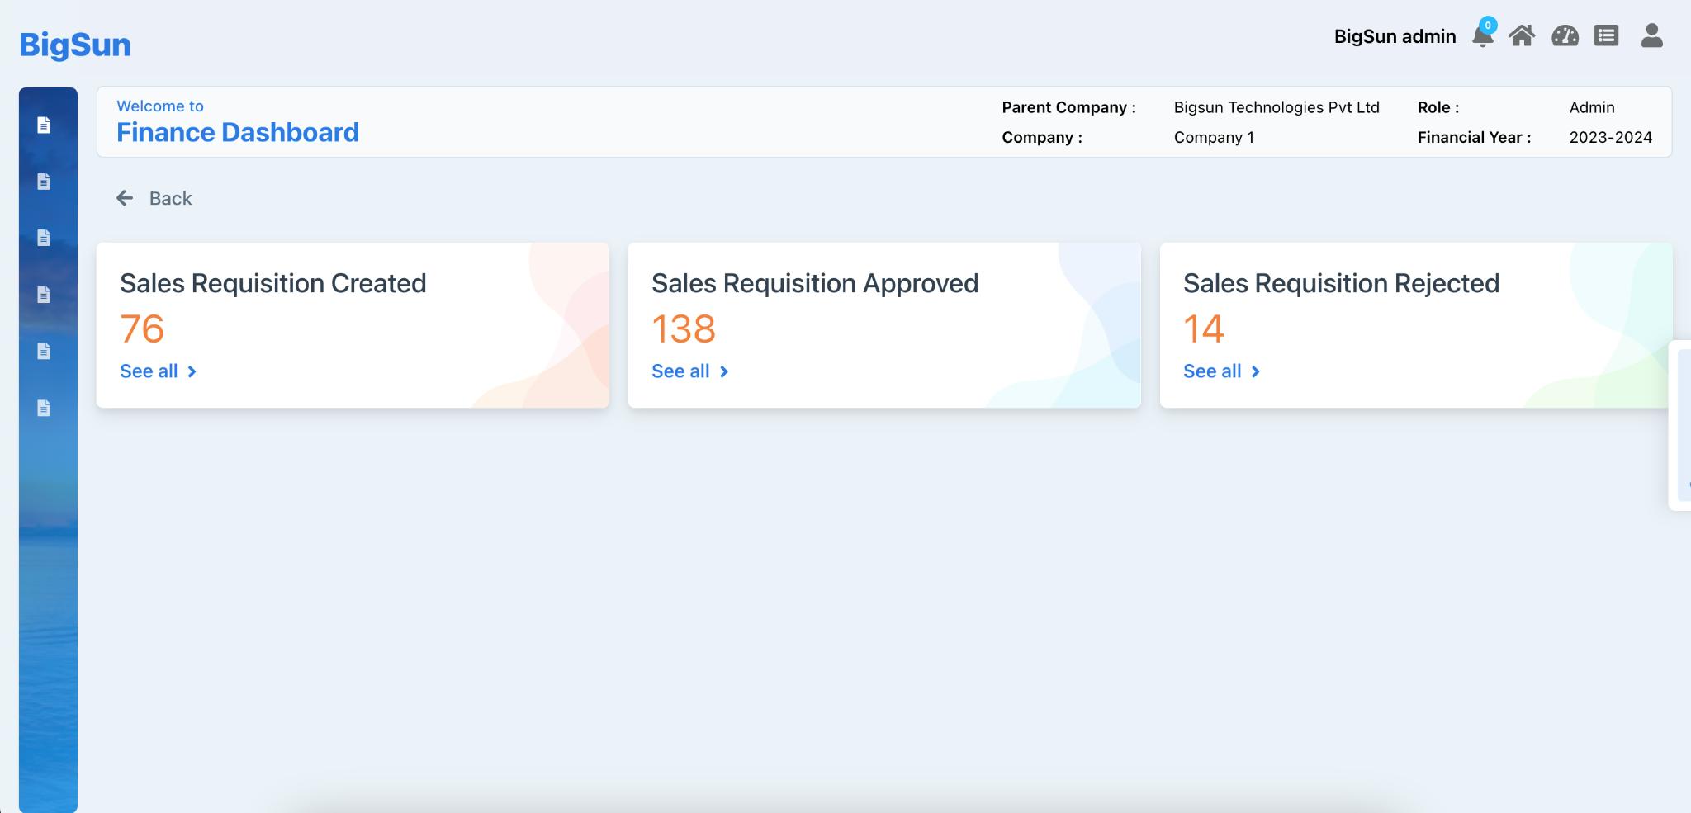Click the BigSun admin username
Screen dimensions: 1691x813
point(1395,36)
